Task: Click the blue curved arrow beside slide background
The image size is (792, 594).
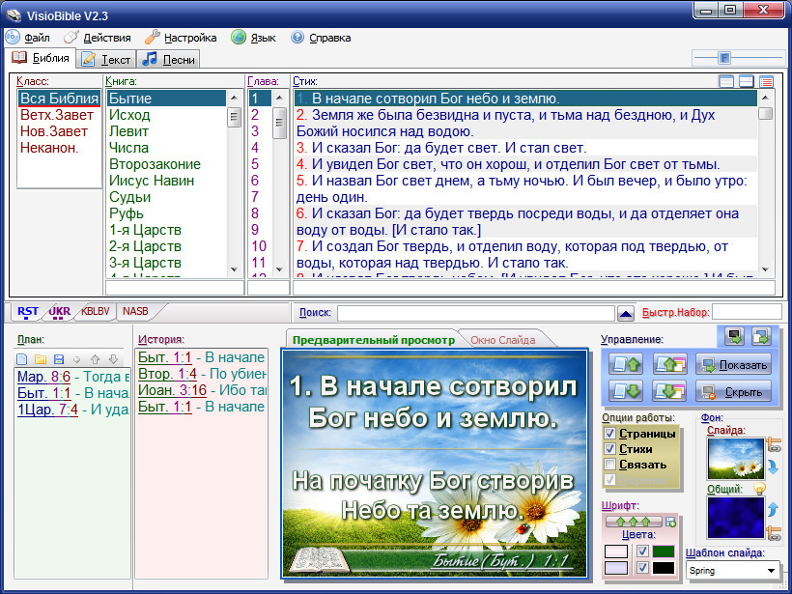Action: click(774, 467)
